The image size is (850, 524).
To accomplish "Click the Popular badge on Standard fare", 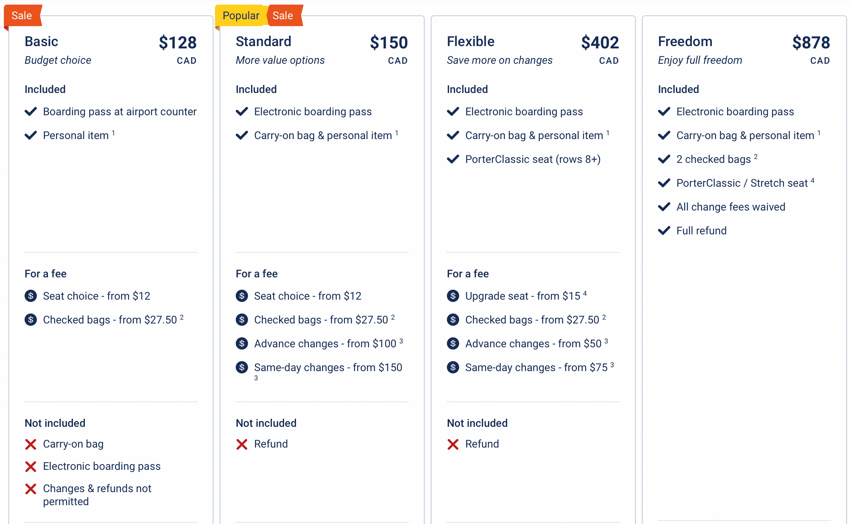I will [x=241, y=16].
